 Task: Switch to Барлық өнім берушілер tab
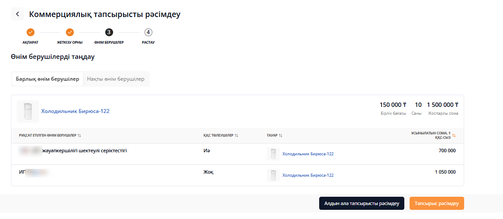[48, 79]
